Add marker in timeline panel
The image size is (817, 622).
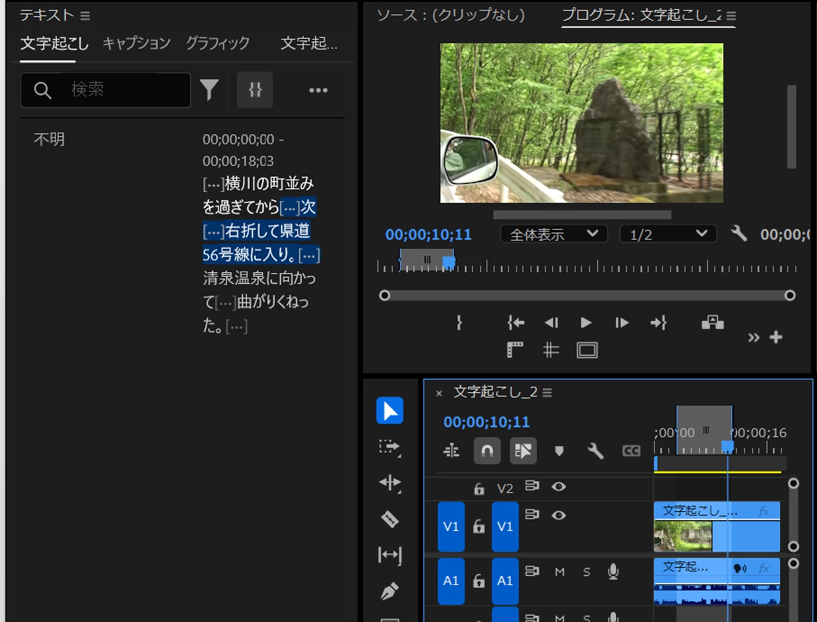coord(559,451)
